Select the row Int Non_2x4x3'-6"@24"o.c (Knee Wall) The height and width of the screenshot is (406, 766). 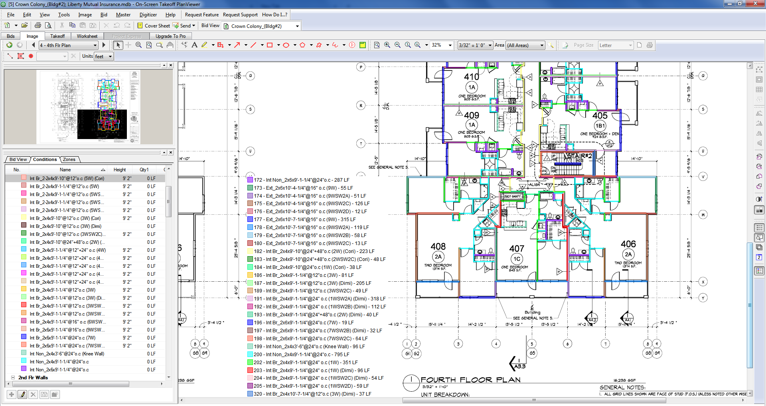point(85,354)
